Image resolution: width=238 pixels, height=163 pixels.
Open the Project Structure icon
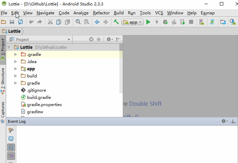[x=223, y=22]
